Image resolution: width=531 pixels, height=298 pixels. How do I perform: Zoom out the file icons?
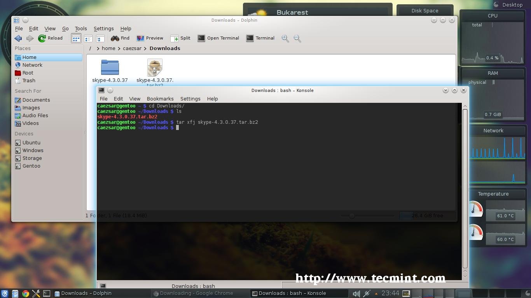coord(297,38)
